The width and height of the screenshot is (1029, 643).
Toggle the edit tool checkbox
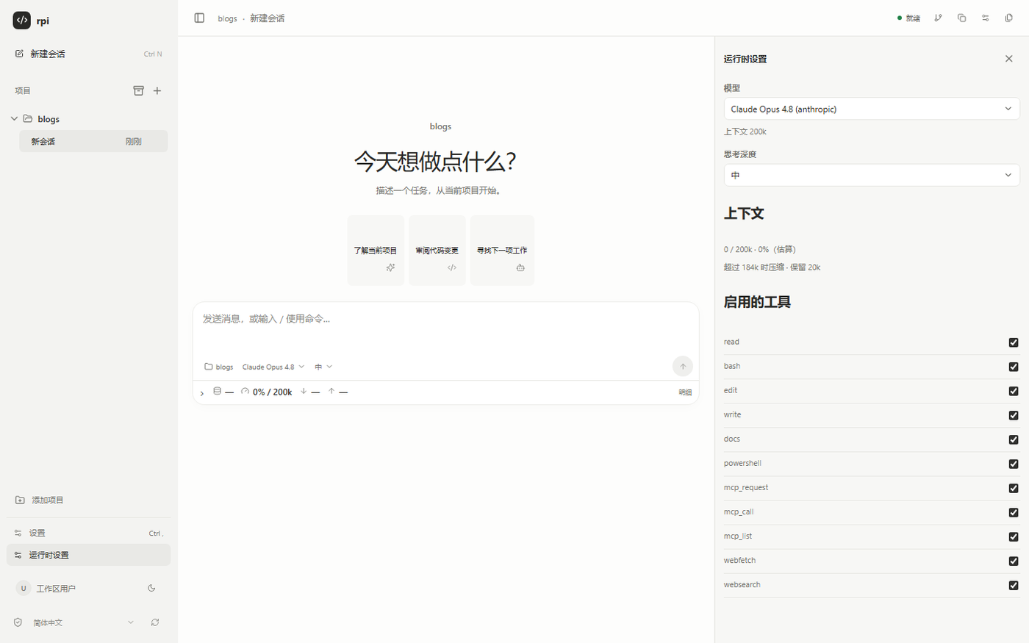tap(1014, 391)
